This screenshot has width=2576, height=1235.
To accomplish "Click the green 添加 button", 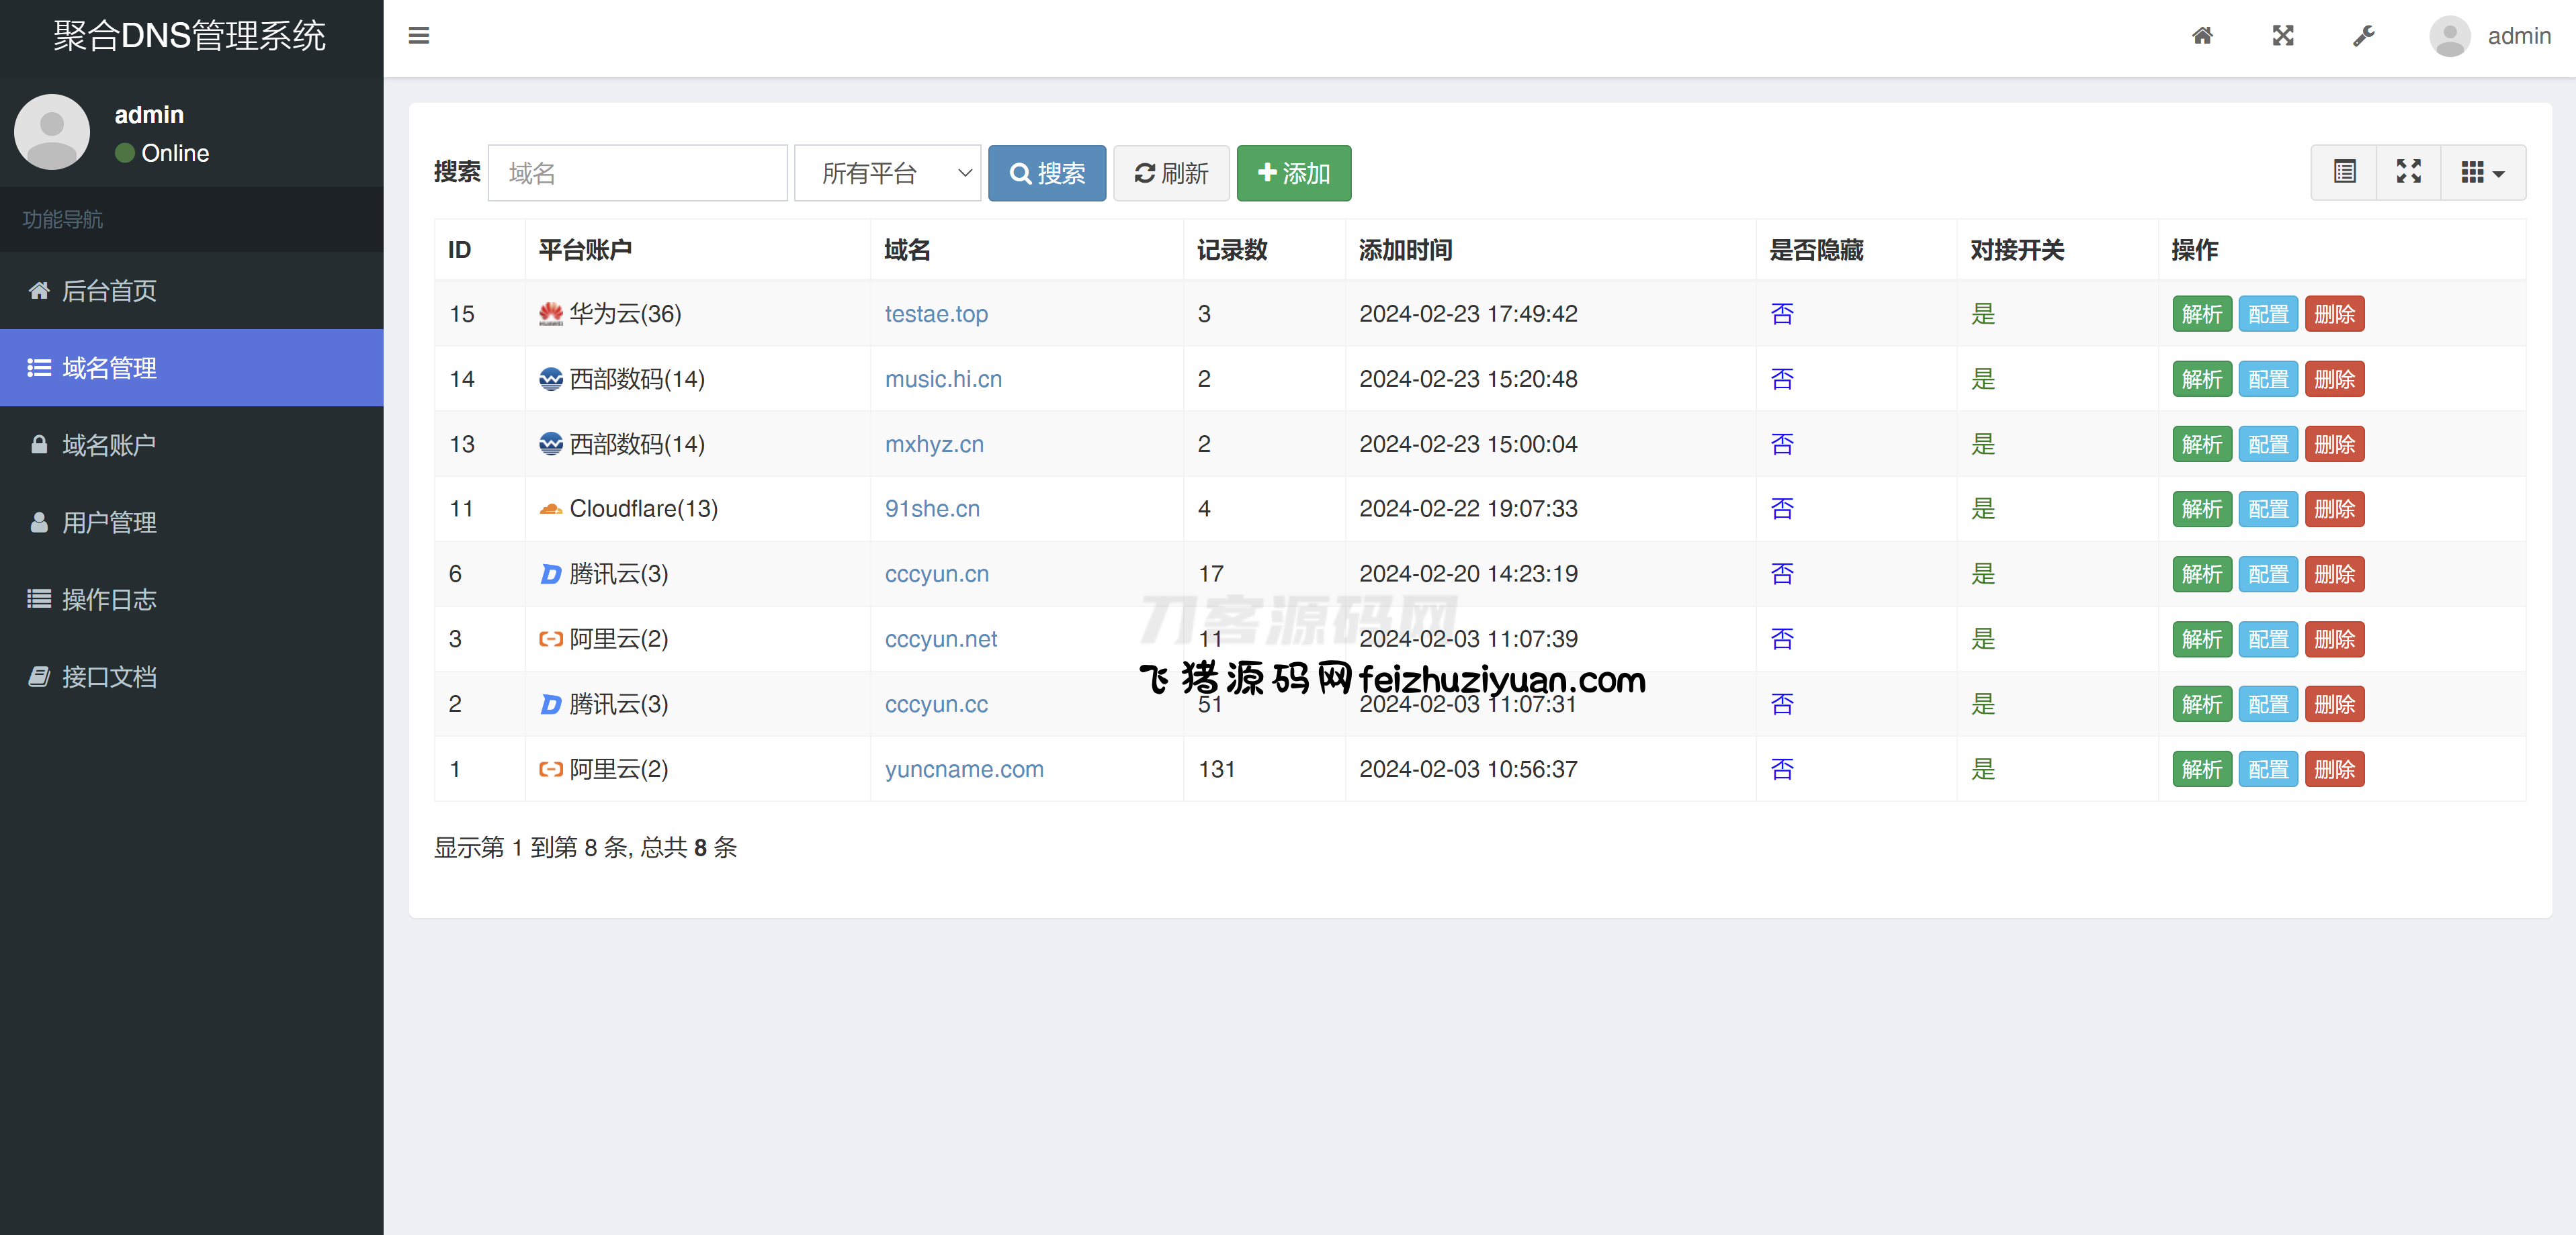I will coord(1293,173).
